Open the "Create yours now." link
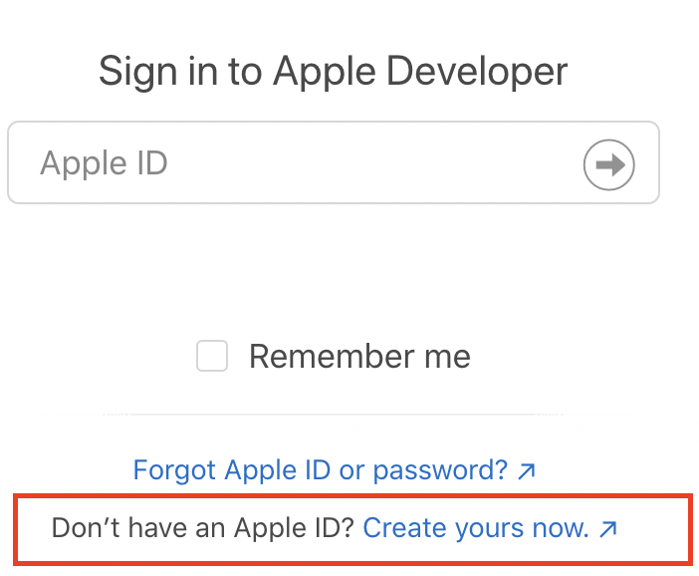The image size is (699, 576). (x=474, y=528)
